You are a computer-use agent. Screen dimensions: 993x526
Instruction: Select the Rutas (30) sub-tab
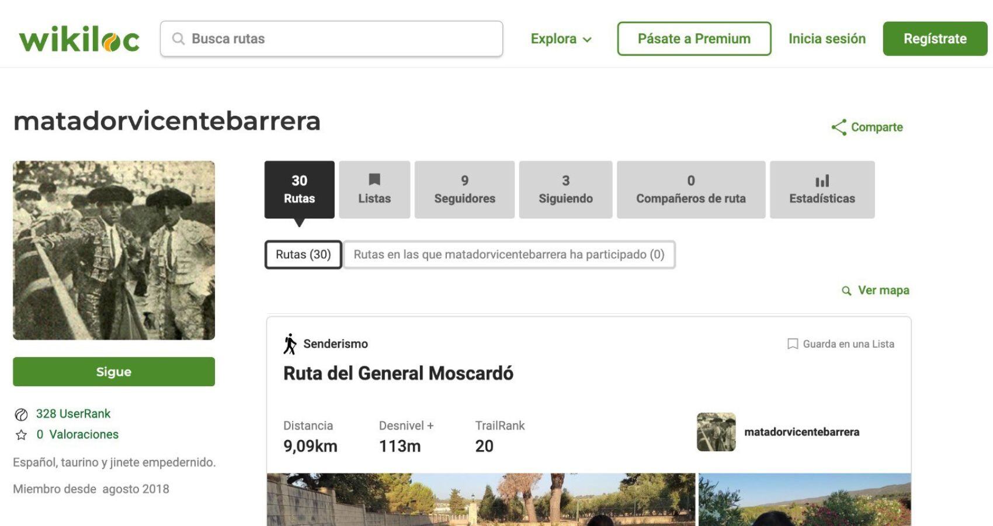tap(303, 255)
